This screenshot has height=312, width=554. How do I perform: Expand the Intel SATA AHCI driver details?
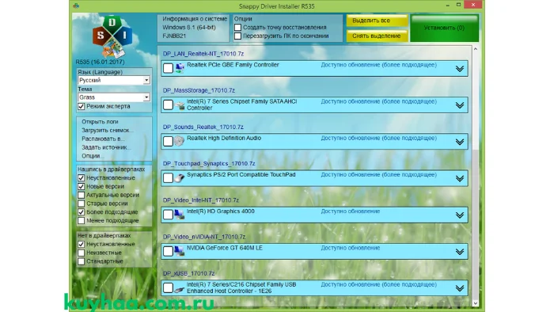pos(460,105)
